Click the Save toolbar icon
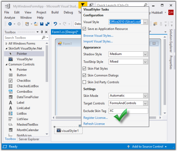 tap(42, 24)
